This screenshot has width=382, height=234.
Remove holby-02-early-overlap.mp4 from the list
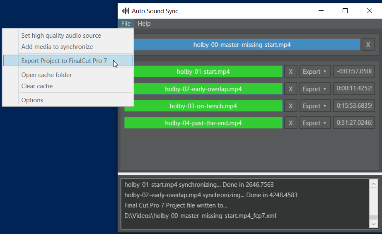pyautogui.click(x=290, y=89)
